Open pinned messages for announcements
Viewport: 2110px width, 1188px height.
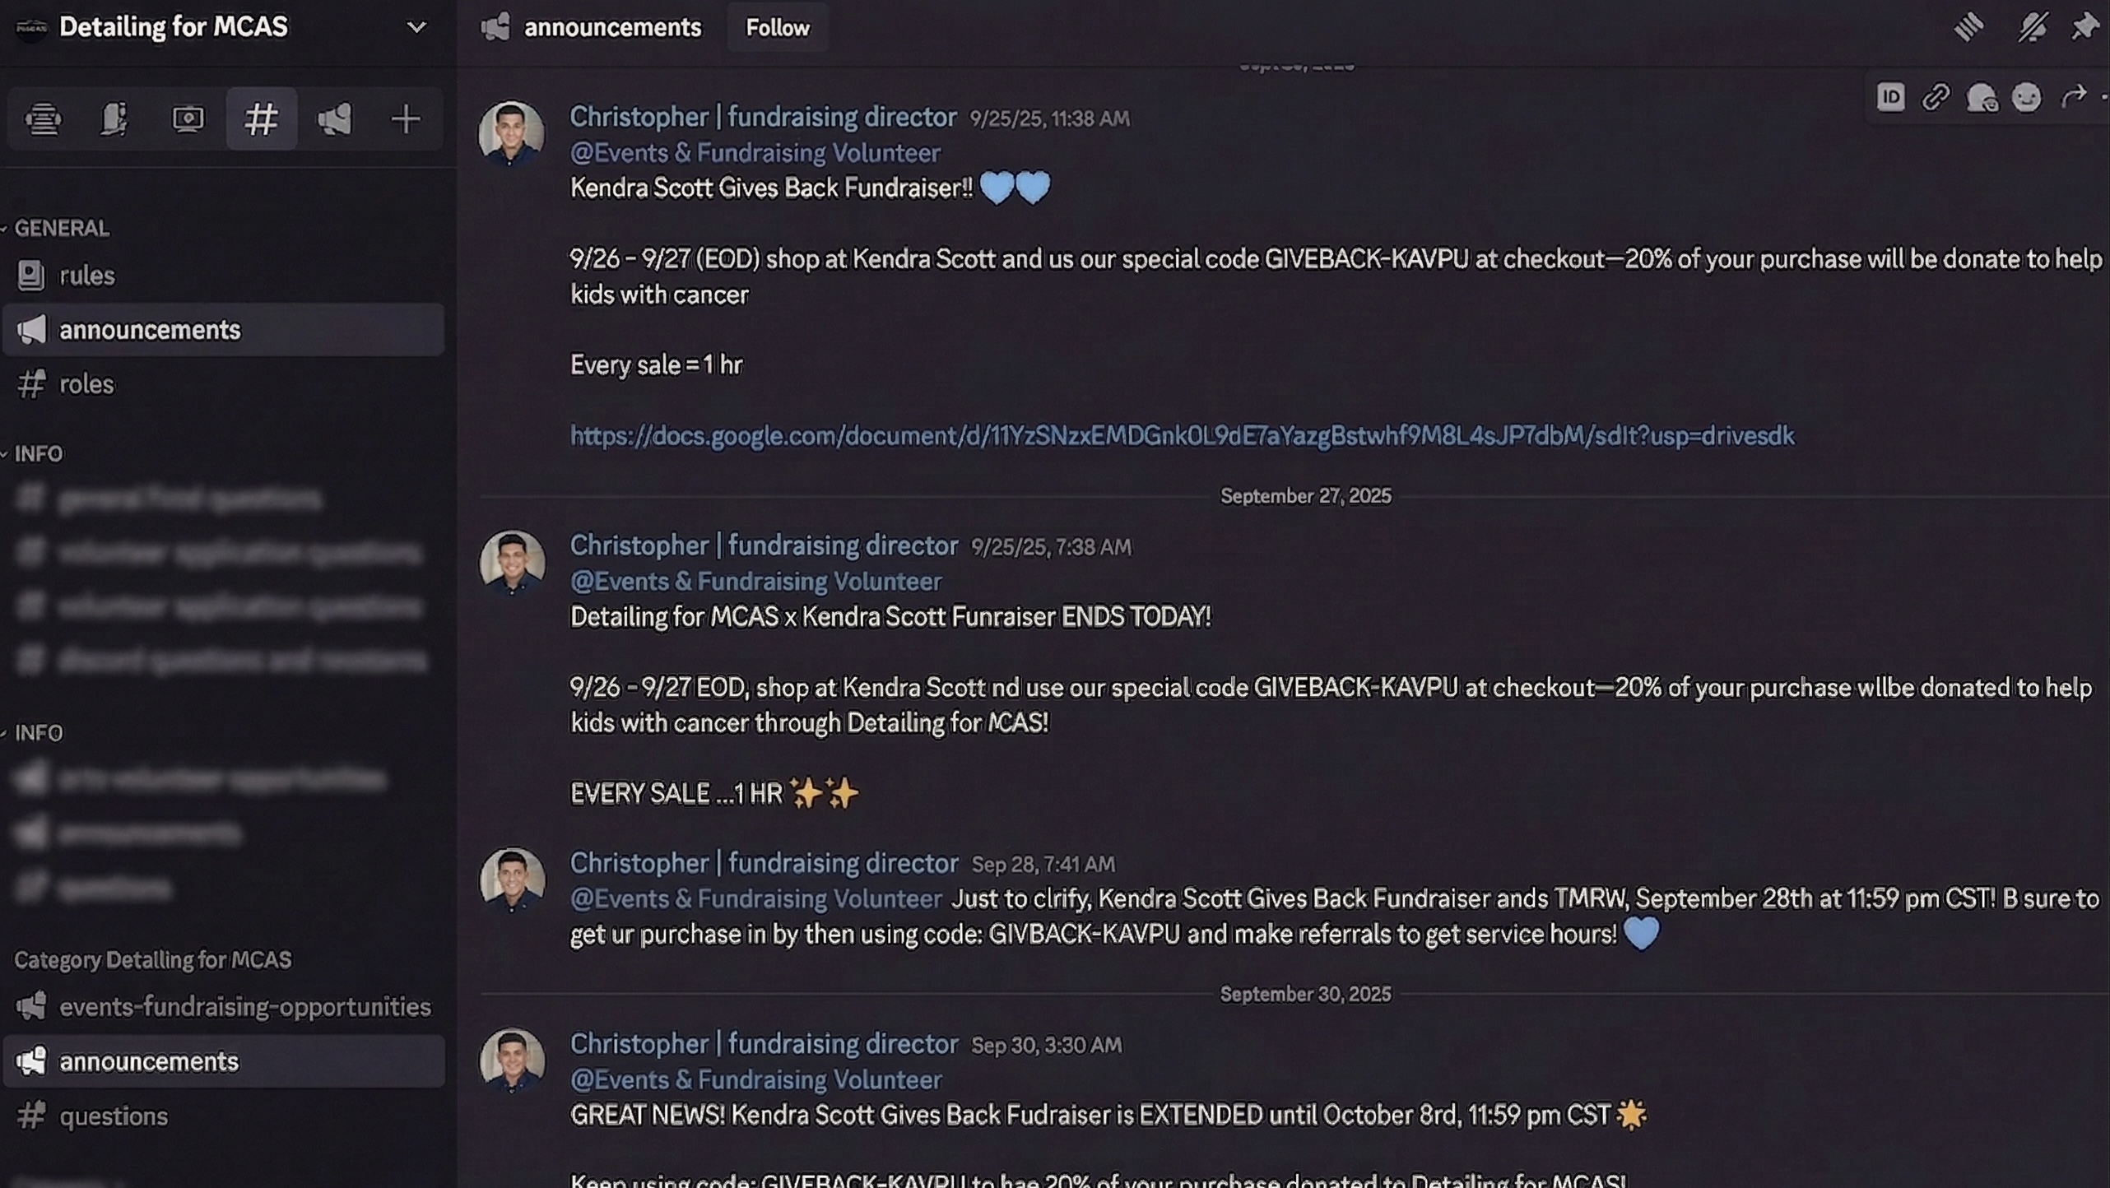2089,26
